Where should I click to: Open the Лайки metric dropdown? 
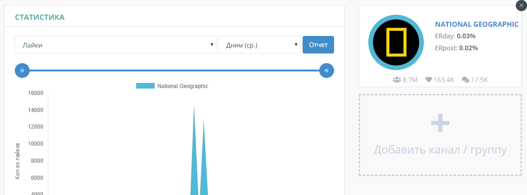(116, 45)
